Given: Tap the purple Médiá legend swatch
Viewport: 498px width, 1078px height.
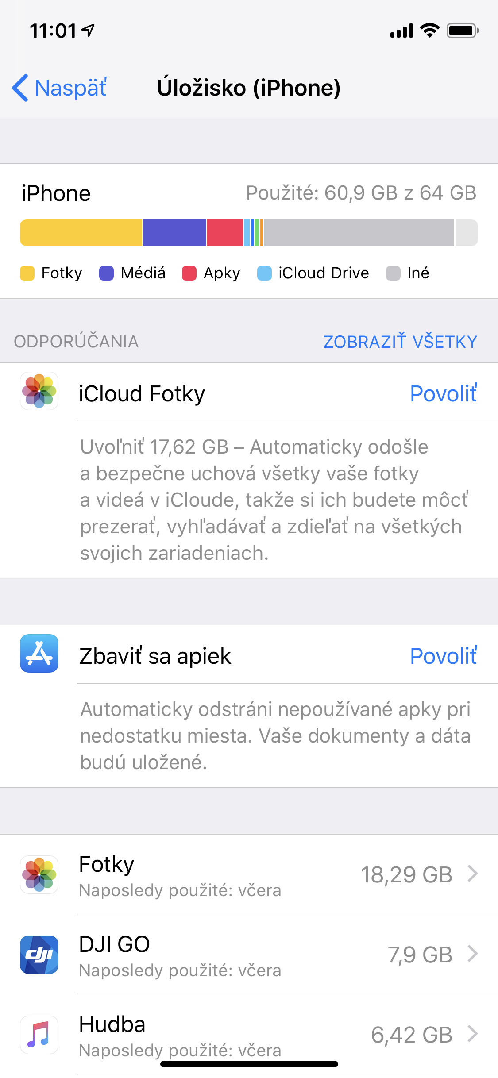Looking at the screenshot, I should (x=106, y=273).
